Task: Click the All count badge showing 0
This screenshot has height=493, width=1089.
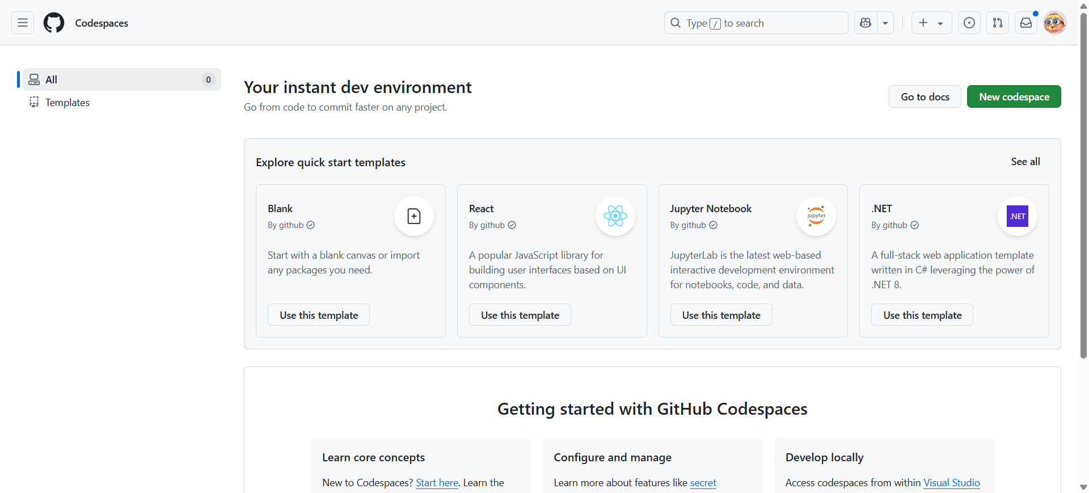Action: click(208, 79)
